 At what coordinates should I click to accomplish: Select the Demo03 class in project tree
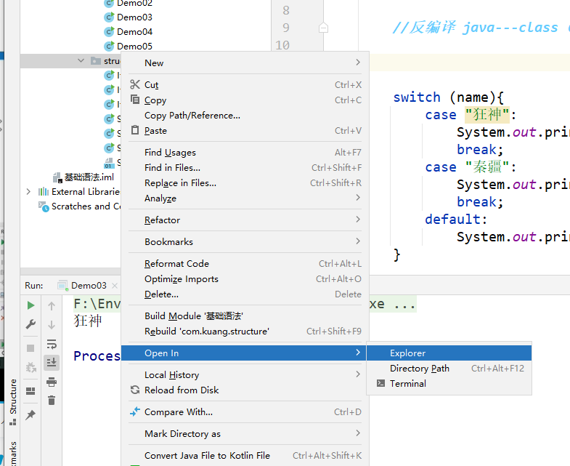(x=134, y=17)
